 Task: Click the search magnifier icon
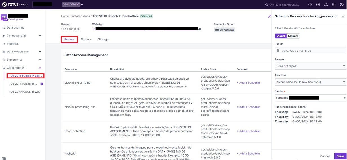(x=266, y=5)
